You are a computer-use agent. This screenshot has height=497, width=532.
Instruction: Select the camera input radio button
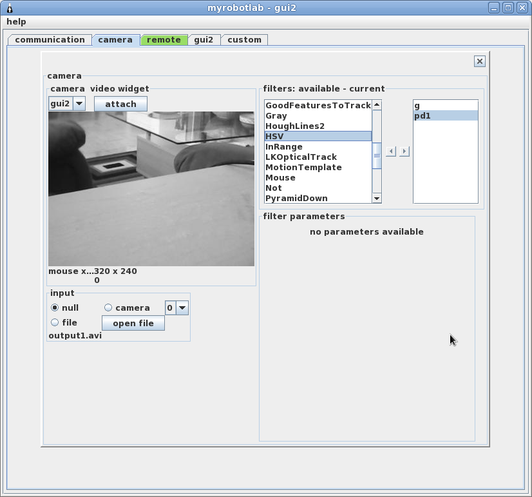click(108, 307)
